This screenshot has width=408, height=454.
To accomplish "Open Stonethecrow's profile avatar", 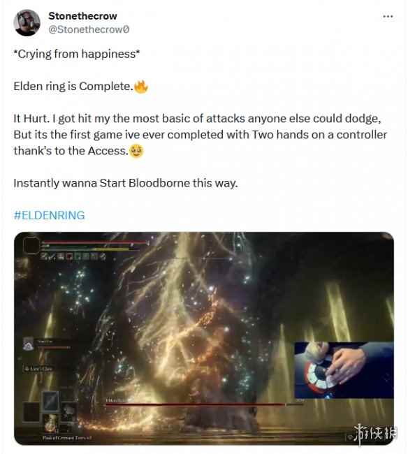I will point(27,22).
